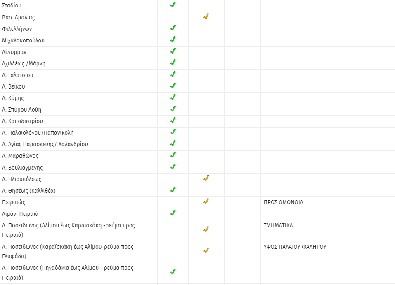Select the Λένορμαν street name
Image resolution: width=395 pixels, height=285 pixels.
pyautogui.click(x=14, y=52)
